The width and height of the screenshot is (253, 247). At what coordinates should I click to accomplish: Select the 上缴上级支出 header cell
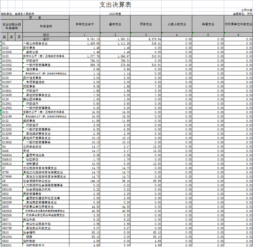[x=177, y=24]
